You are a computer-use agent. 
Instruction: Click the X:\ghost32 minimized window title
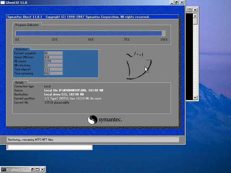click(18, 170)
